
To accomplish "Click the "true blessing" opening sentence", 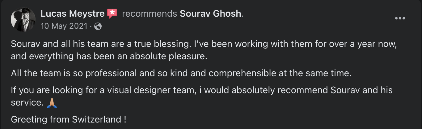I will tap(99, 44).
